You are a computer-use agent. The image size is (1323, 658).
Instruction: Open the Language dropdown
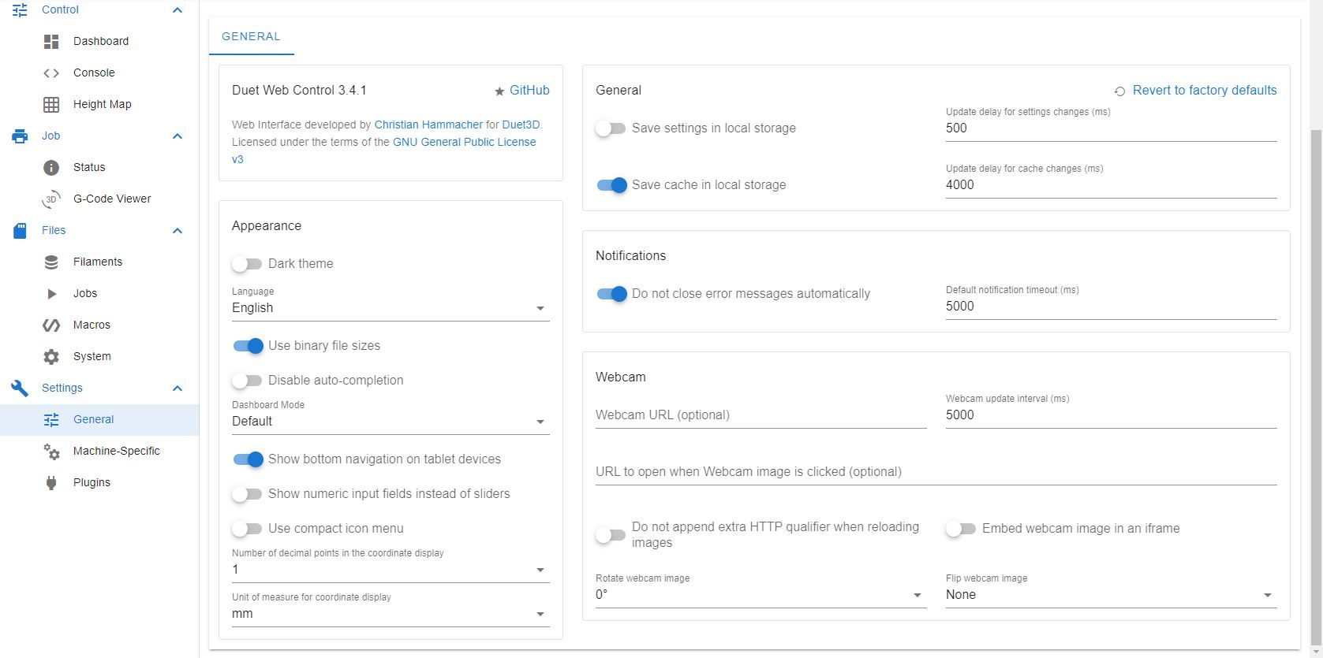point(391,307)
